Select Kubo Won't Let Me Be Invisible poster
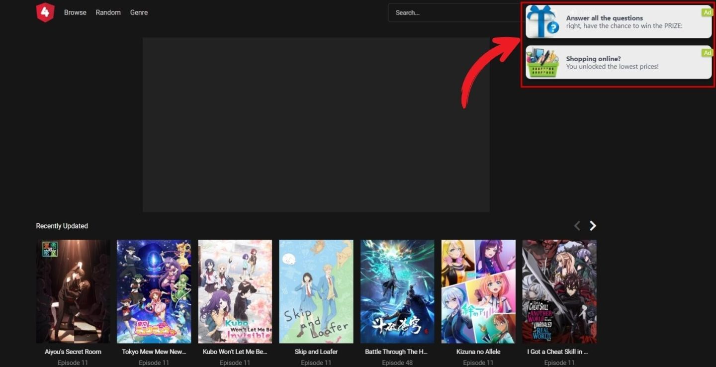 coord(235,291)
